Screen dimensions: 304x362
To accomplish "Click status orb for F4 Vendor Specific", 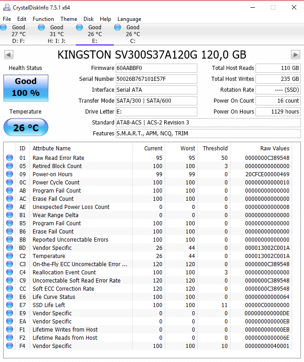I will [x=10, y=346].
